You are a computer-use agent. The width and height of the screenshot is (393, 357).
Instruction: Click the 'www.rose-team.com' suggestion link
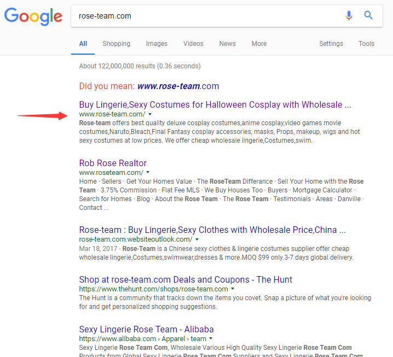tap(178, 86)
